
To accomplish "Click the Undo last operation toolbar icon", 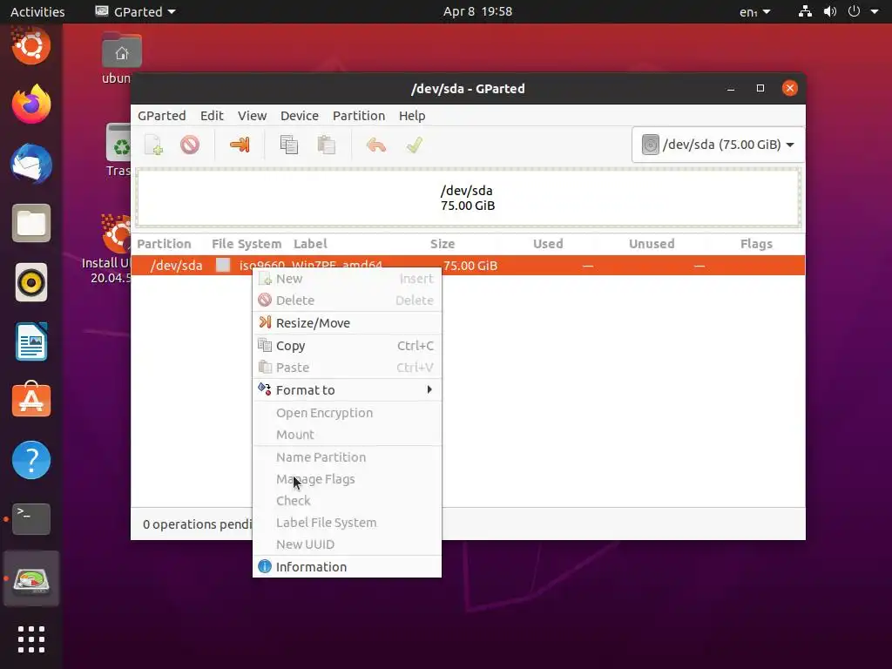I will [376, 145].
